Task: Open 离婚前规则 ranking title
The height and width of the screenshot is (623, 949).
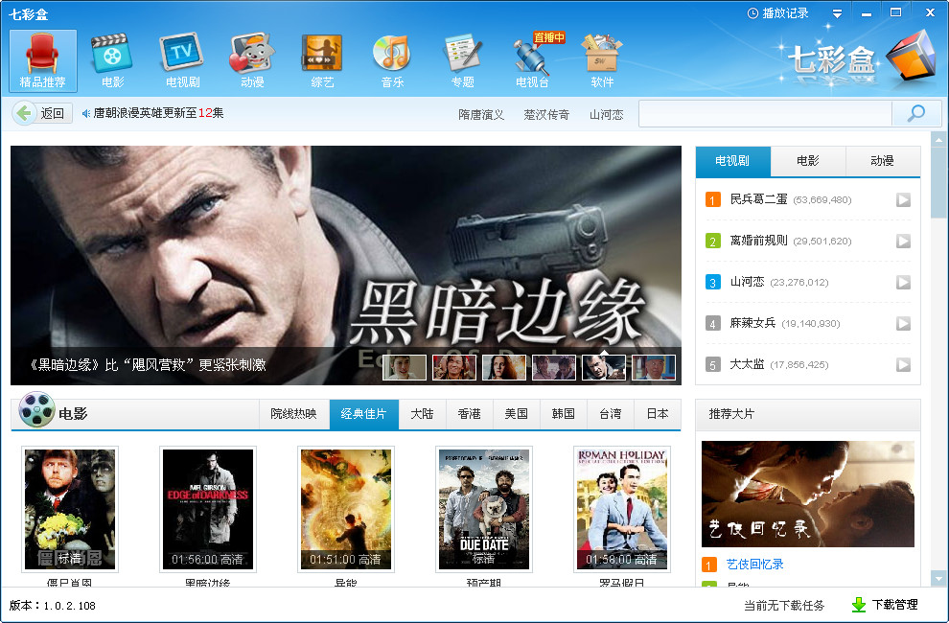Action: point(759,241)
